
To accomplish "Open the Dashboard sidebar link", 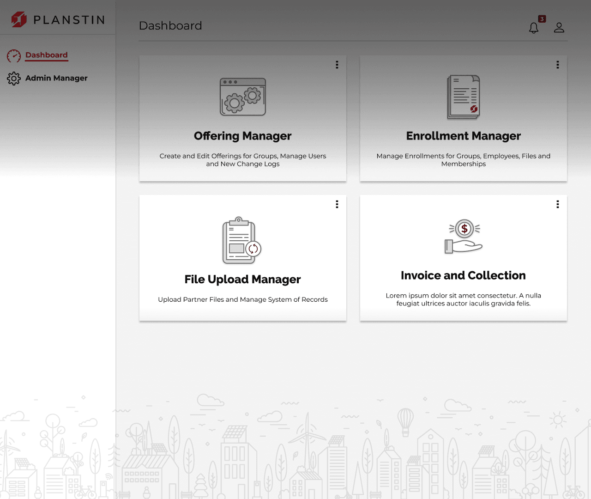I will pyautogui.click(x=46, y=55).
